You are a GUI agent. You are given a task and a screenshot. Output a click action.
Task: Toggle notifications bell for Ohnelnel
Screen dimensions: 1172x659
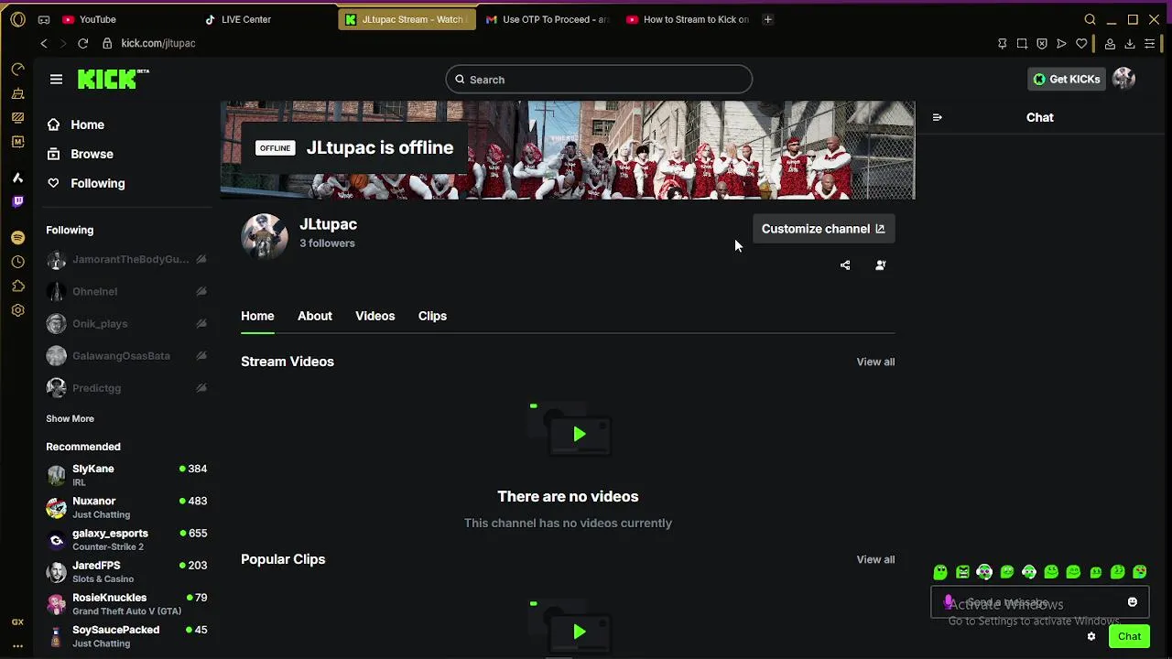coord(201,292)
